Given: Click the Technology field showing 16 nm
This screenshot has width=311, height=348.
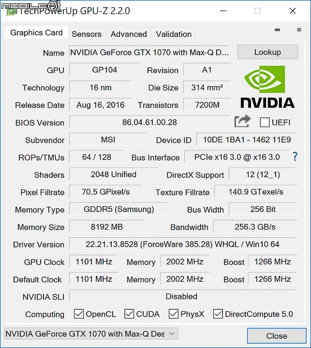Looking at the screenshot, I should pos(101,87).
